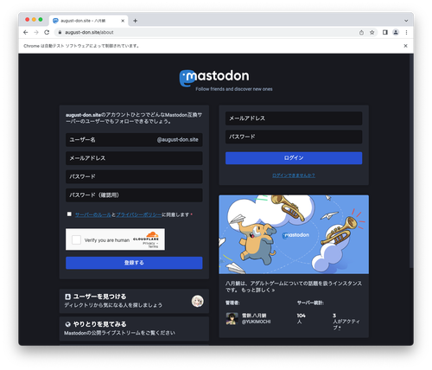This screenshot has height=370, width=432.
Task: Open the もっと詳しく link
Action: pyautogui.click(x=257, y=290)
